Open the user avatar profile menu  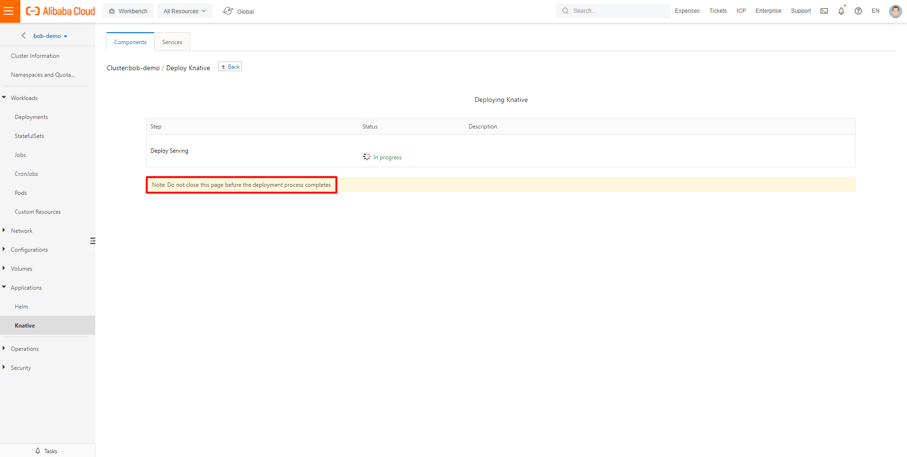(x=895, y=11)
